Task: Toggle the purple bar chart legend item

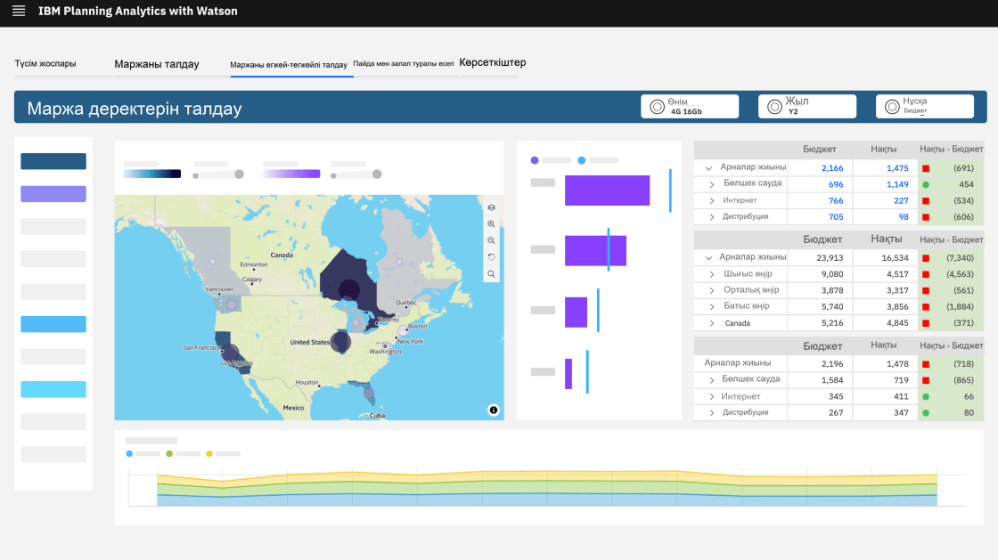Action: (x=535, y=160)
